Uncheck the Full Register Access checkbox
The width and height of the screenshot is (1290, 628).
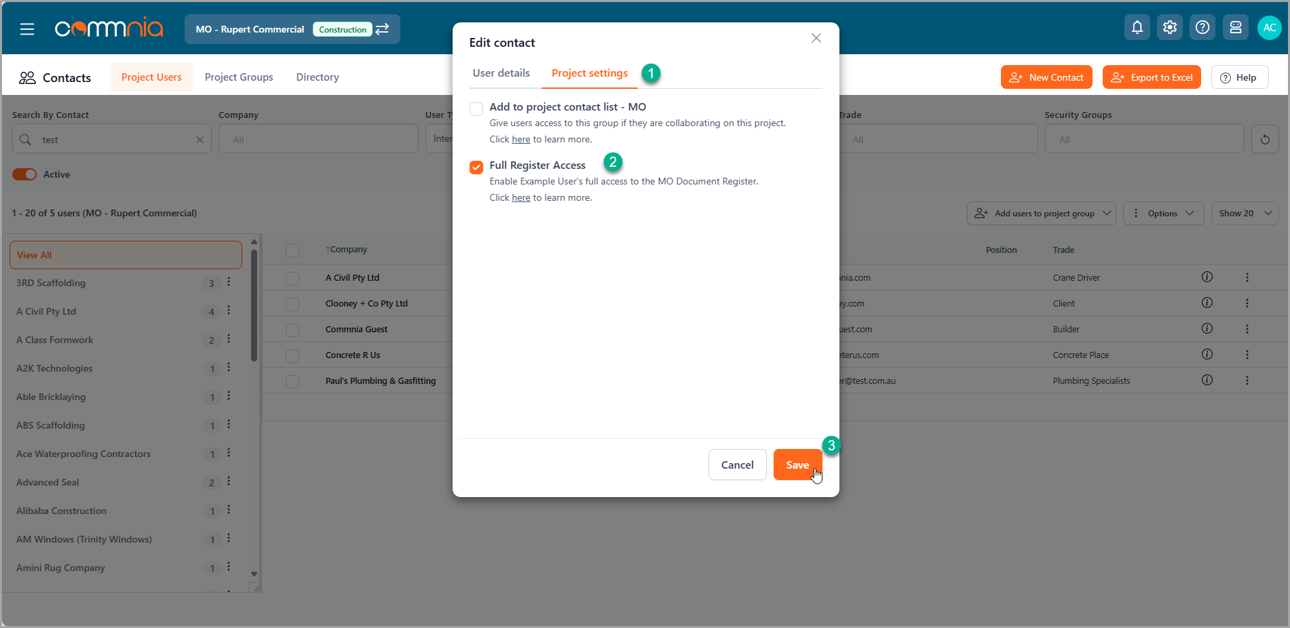[476, 167]
